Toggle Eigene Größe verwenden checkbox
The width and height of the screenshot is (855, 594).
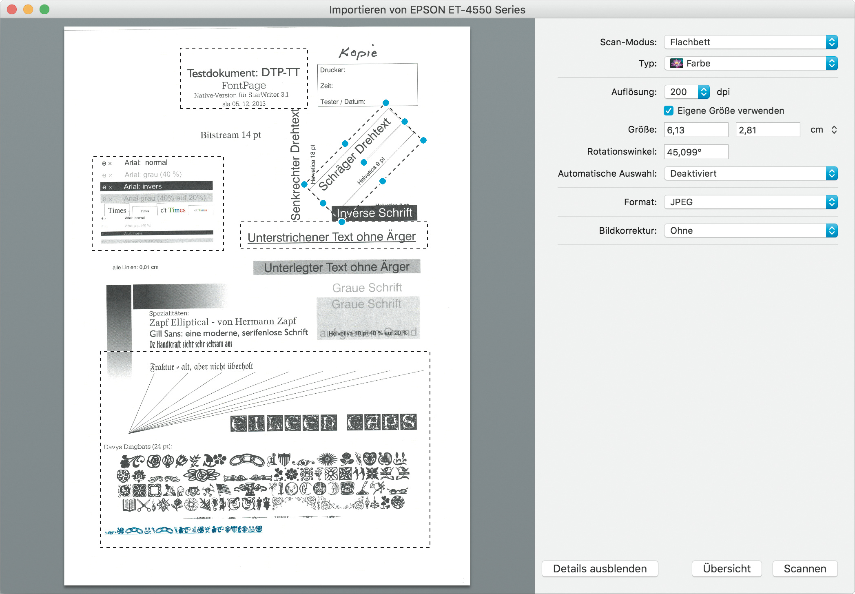(x=669, y=111)
